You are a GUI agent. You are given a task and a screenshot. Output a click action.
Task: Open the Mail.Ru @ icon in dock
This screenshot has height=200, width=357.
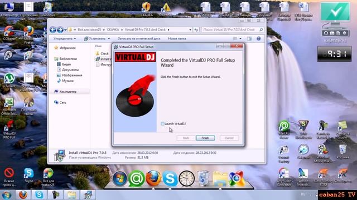(x=136, y=179)
